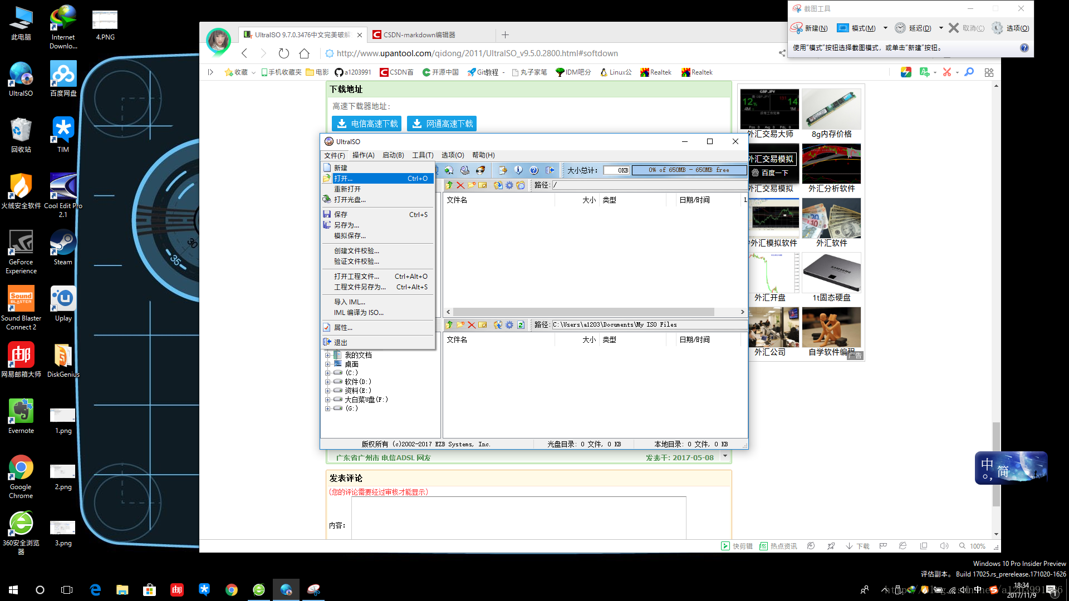Viewport: 1069px width, 601px height.
Task: Open the About info icon on the toolbar
Action: click(x=519, y=170)
